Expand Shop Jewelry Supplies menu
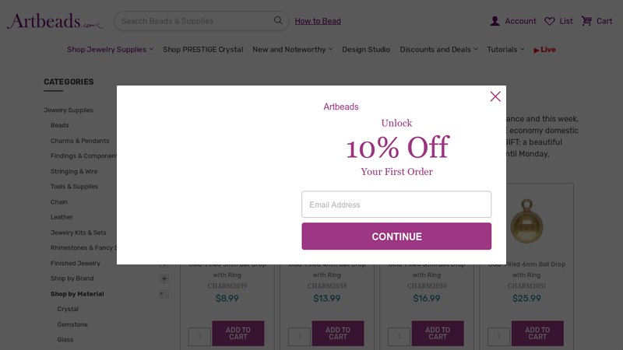This screenshot has height=350, width=623. click(x=110, y=50)
